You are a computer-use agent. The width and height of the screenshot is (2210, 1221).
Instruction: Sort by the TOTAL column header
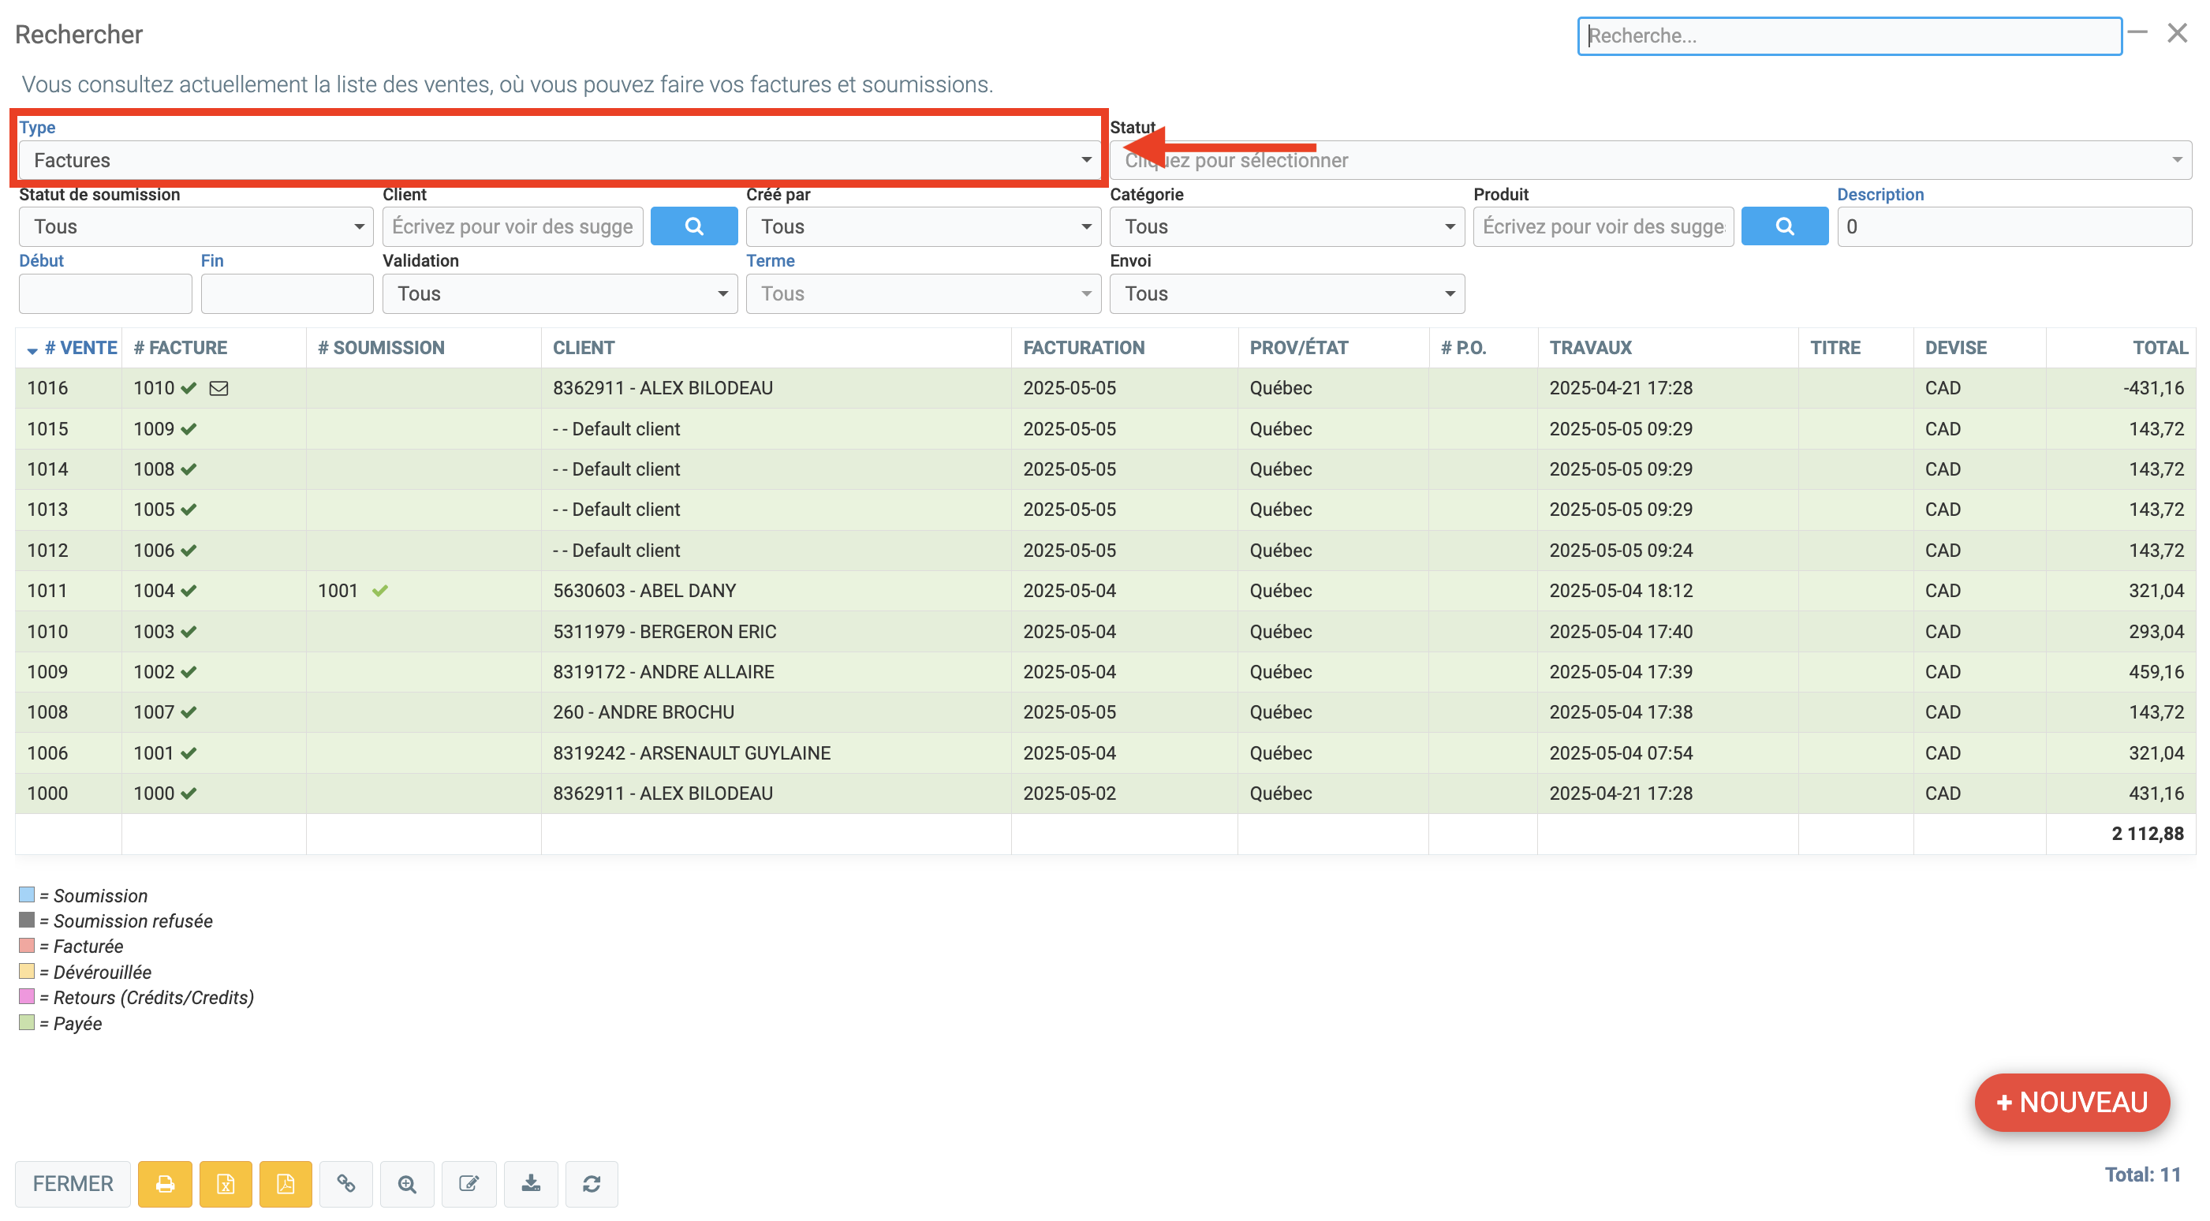pos(2160,348)
